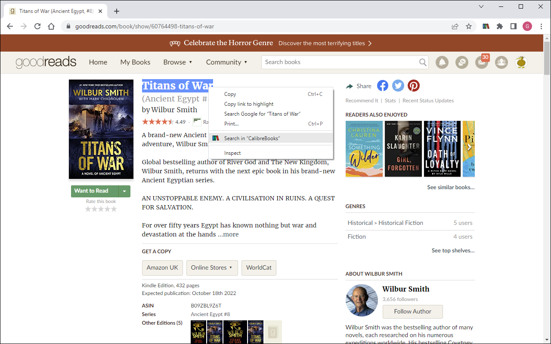Open the inbox with 30 messages
Viewport: 551px width, 344px height.
[x=482, y=62]
